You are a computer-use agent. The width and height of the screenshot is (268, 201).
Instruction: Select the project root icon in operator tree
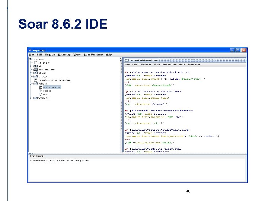pyautogui.click(x=31, y=59)
